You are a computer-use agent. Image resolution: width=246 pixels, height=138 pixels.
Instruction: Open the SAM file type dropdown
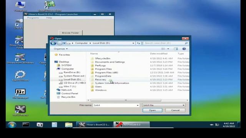(164, 105)
